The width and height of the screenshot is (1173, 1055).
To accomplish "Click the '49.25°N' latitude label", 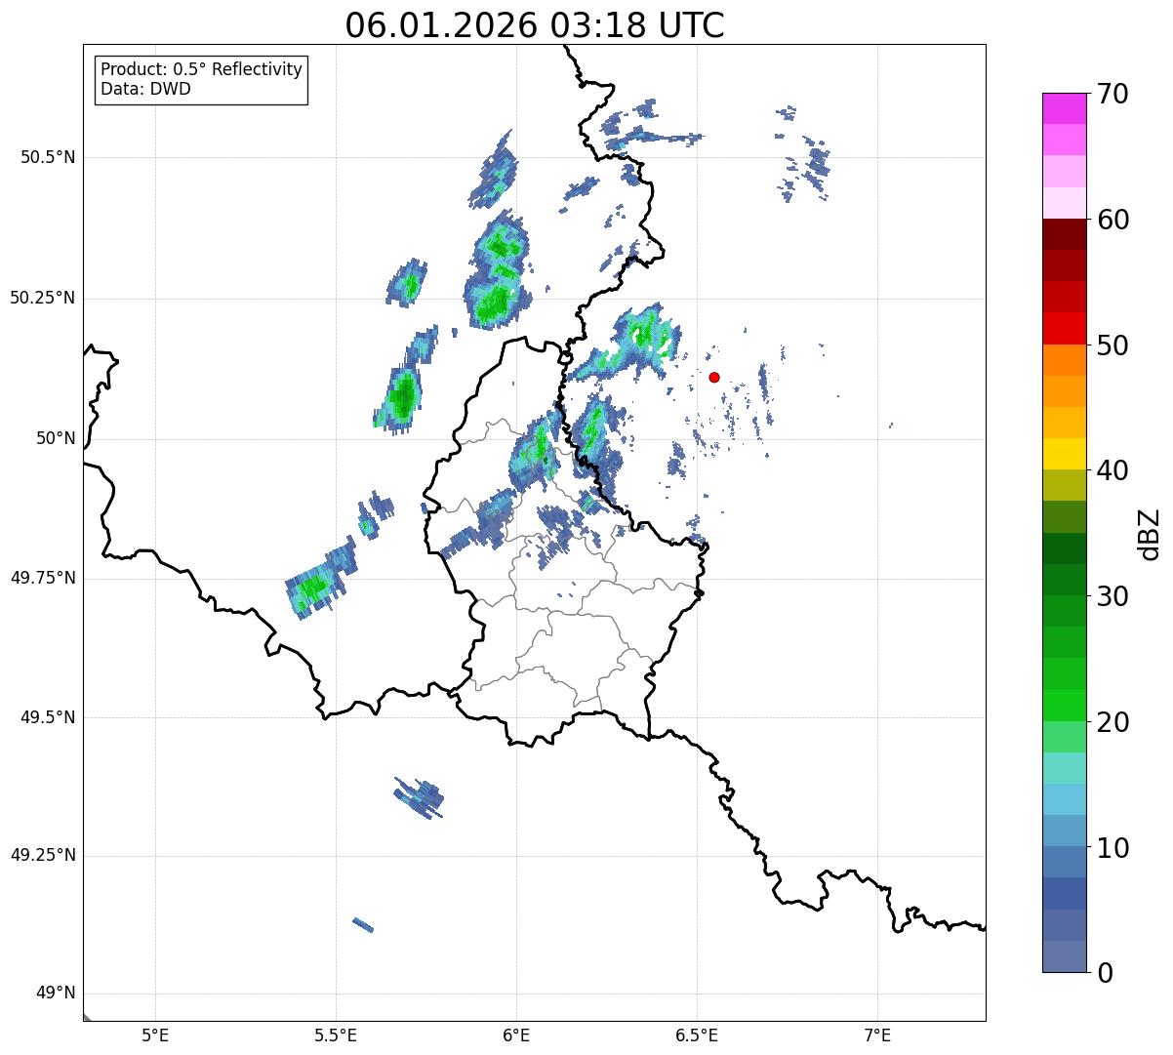I will 43,855.
